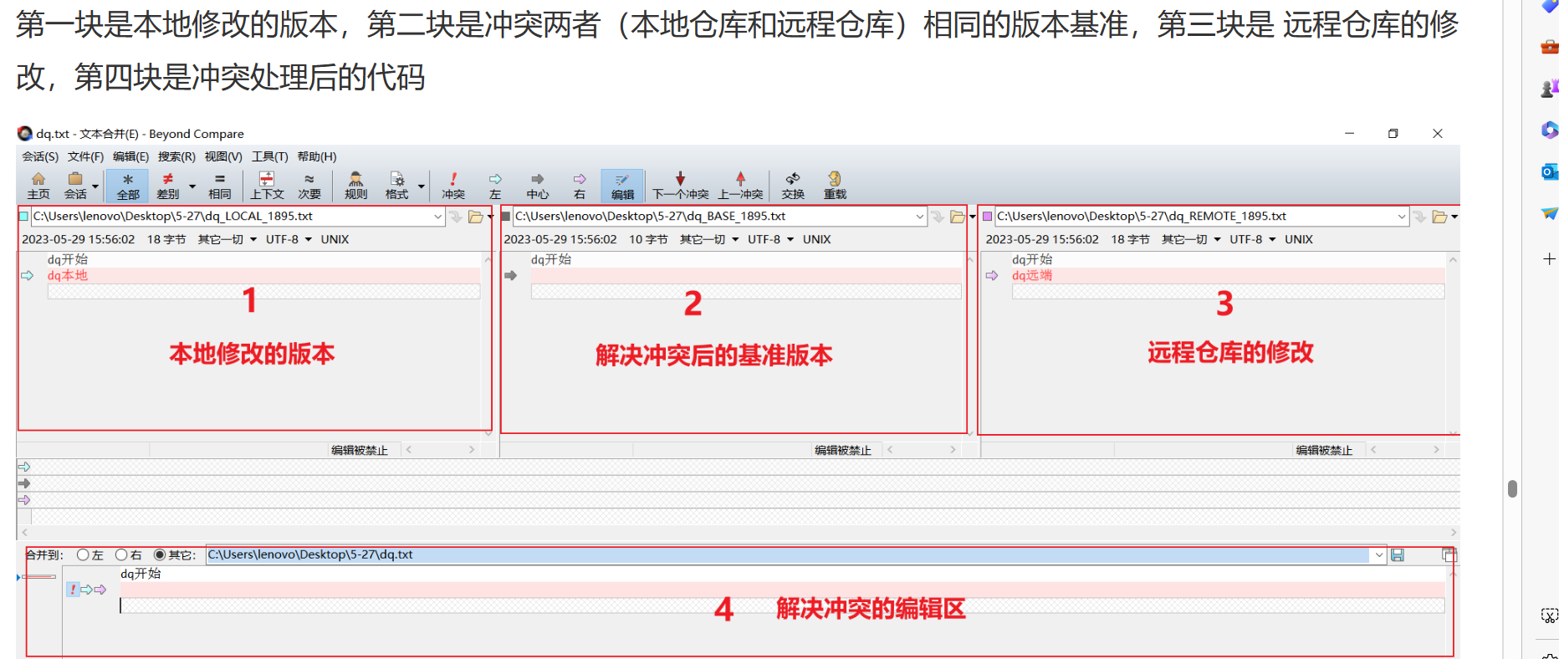This screenshot has width=1559, height=659.
Task: Click the dq开始 line in output editor
Action: [141, 574]
